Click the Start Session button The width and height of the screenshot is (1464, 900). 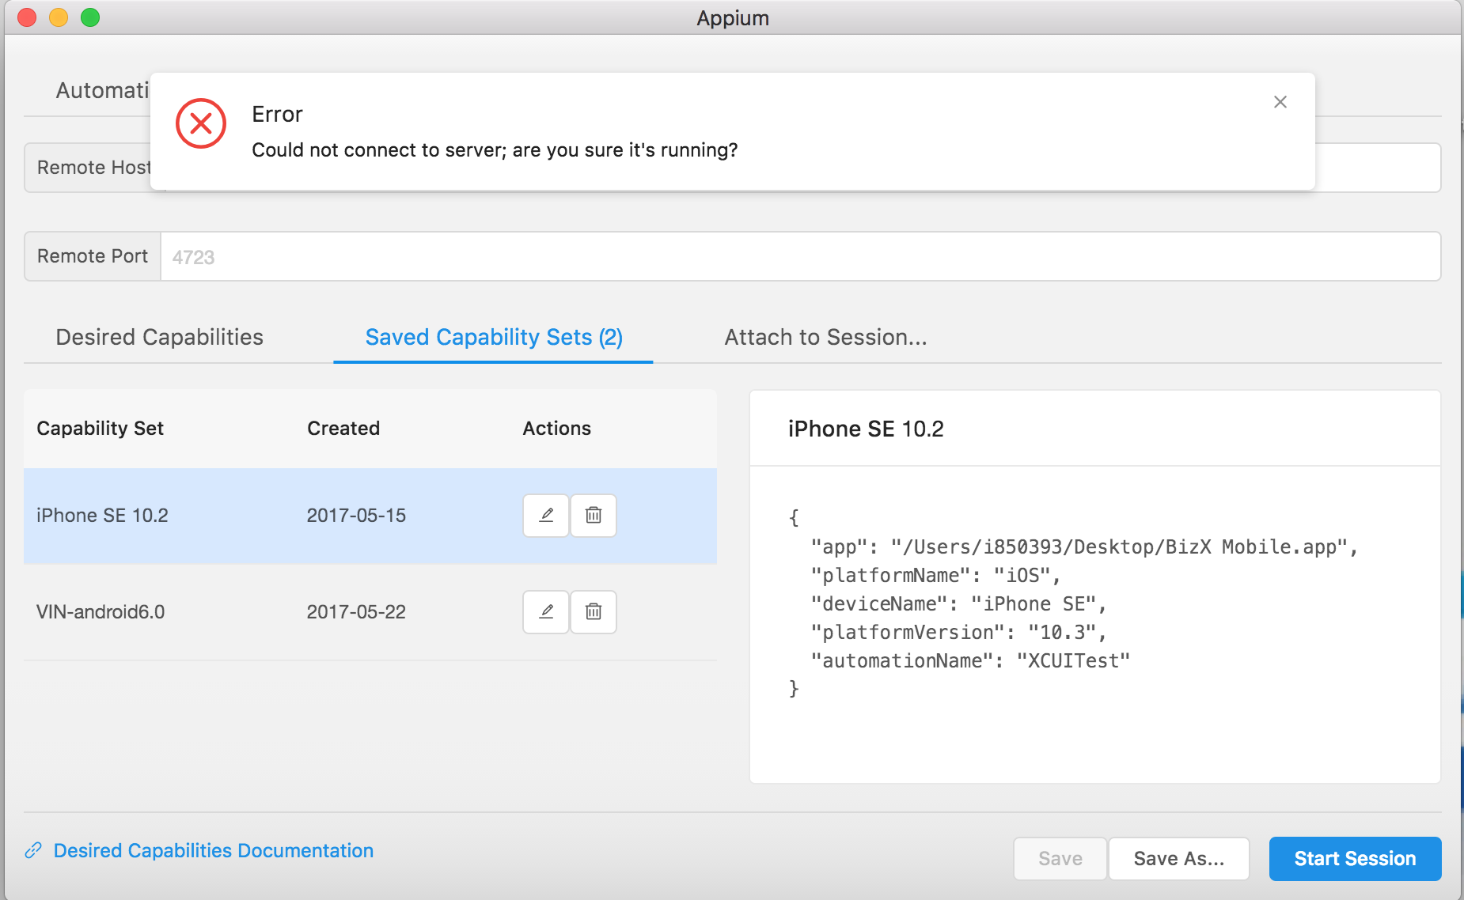(1355, 859)
